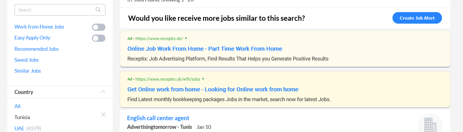Click the search magnifier icon

coord(98,10)
